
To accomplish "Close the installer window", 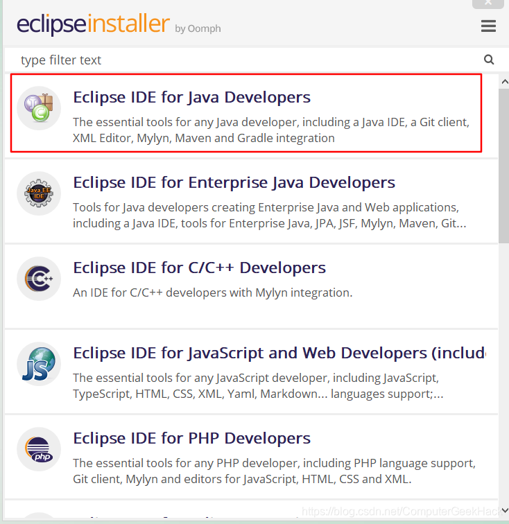I will pyautogui.click(x=488, y=3).
